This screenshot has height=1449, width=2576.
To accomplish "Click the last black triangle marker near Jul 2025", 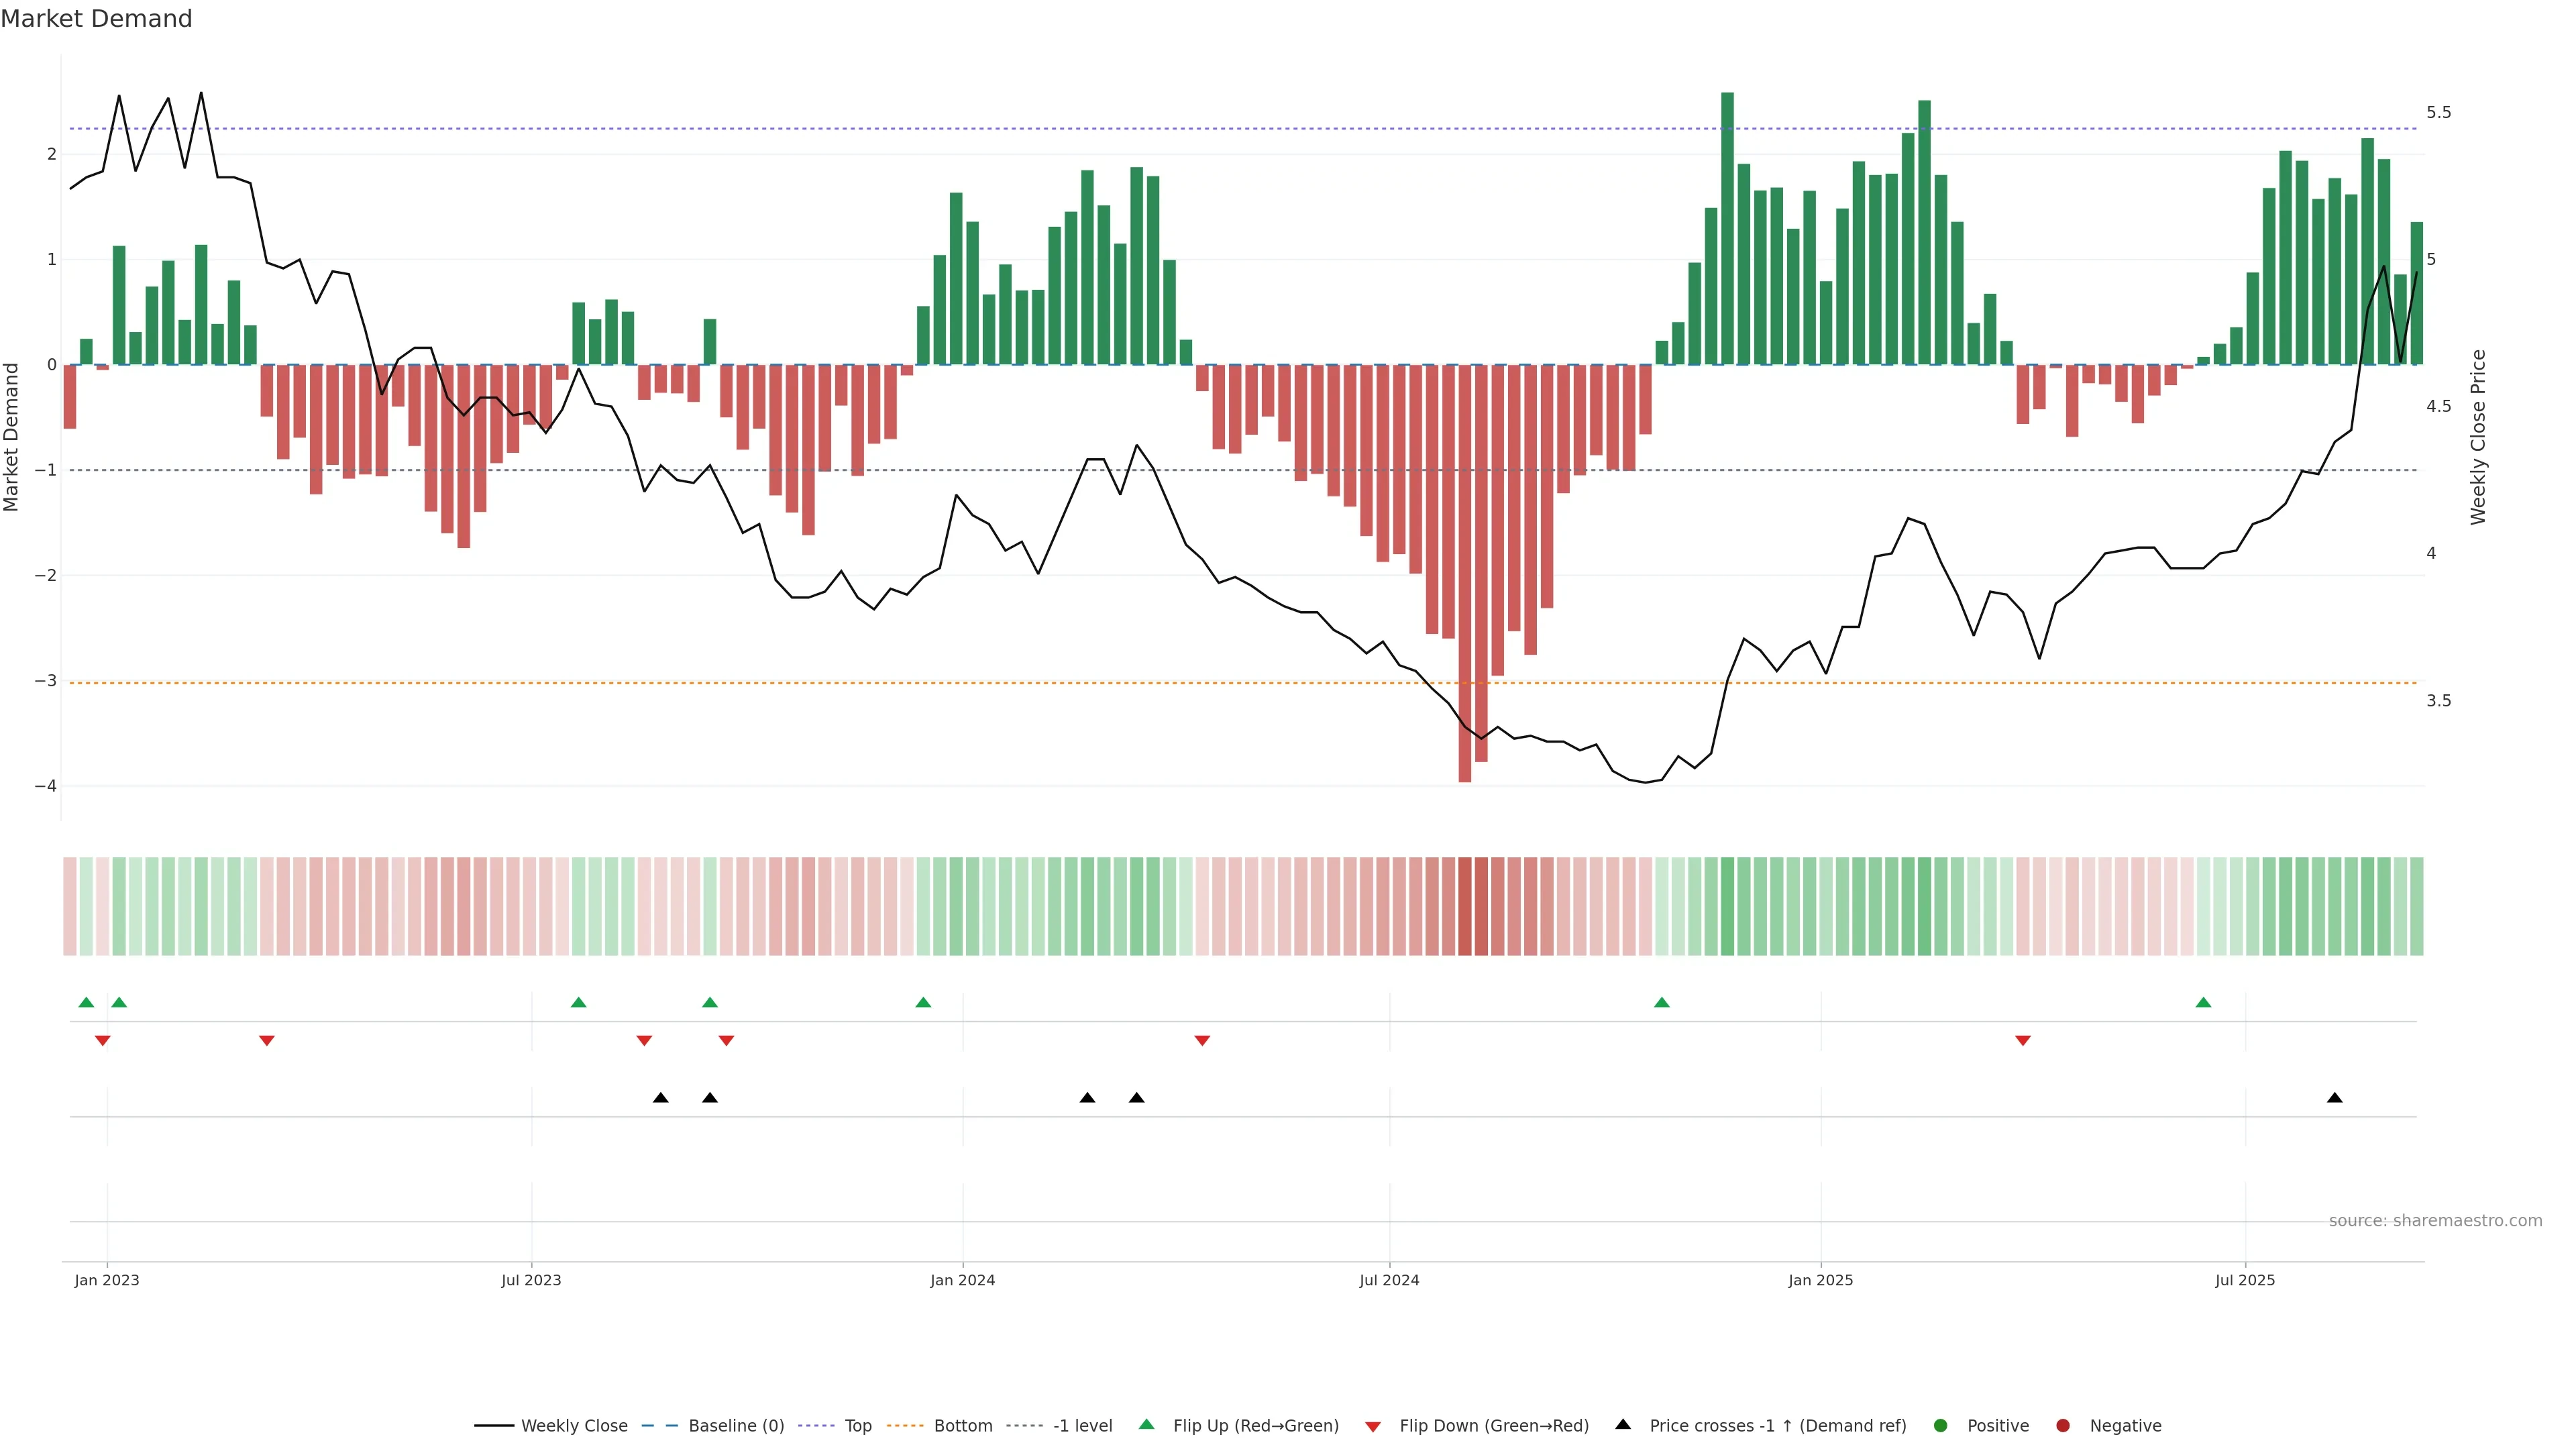I will pyautogui.click(x=2335, y=1098).
